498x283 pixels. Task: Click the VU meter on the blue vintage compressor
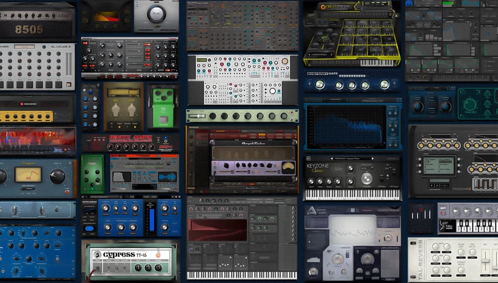pyautogui.click(x=28, y=175)
